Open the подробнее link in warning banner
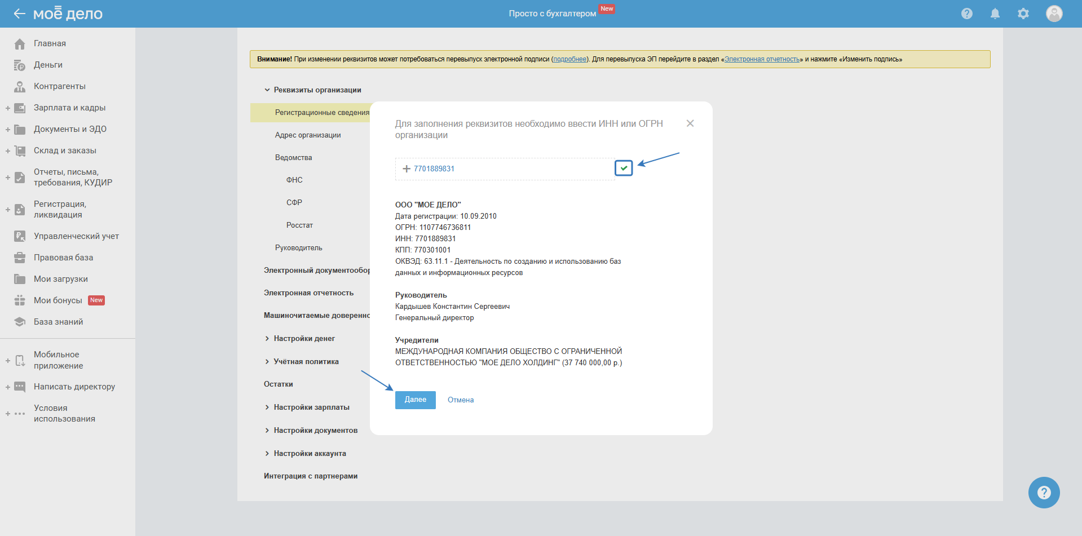This screenshot has width=1082, height=536. click(569, 59)
